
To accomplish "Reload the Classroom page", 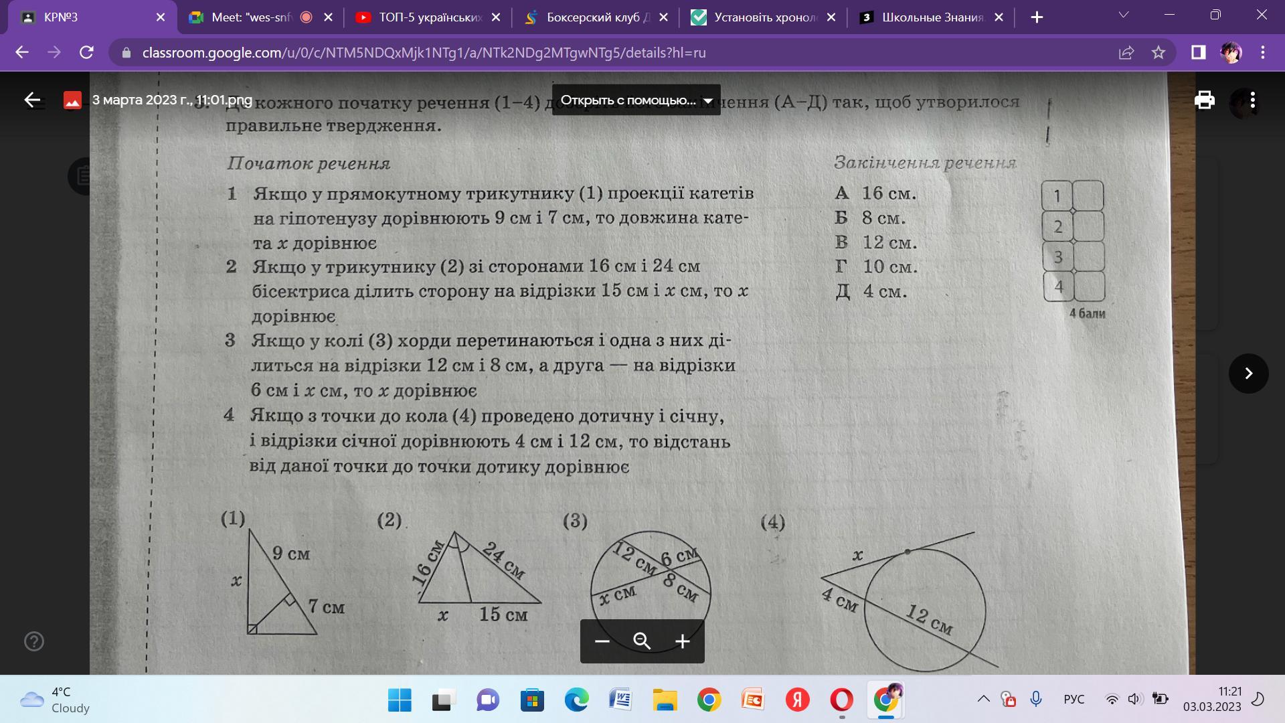I will [x=86, y=52].
